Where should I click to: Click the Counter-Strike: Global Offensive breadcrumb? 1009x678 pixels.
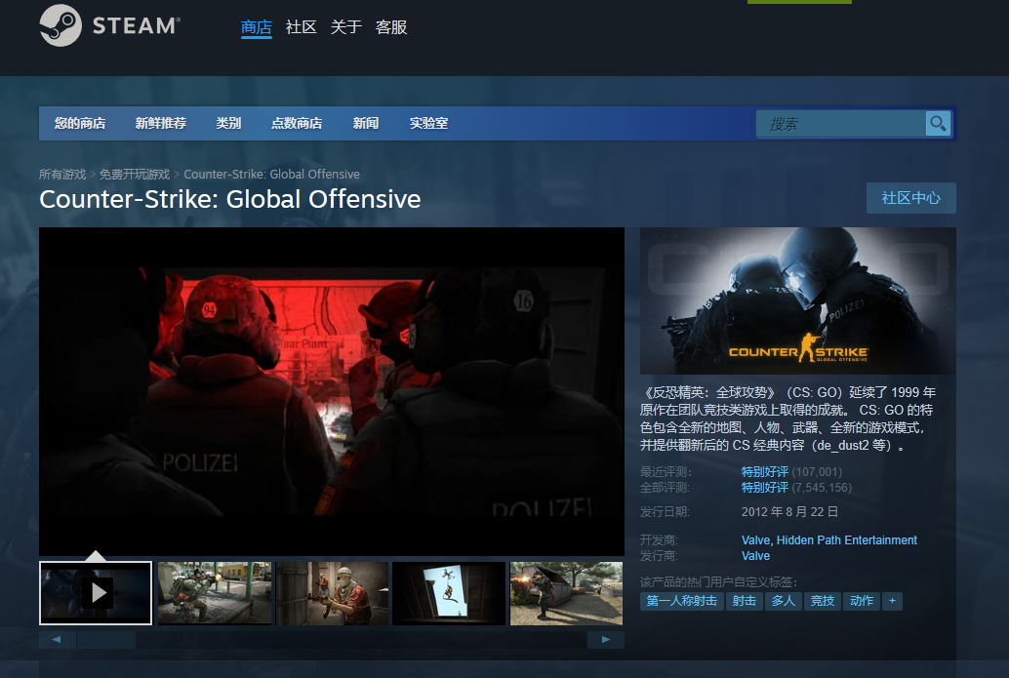point(271,175)
